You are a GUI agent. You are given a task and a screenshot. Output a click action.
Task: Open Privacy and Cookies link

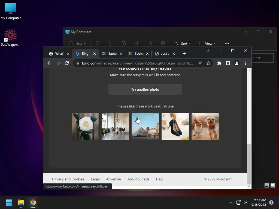[x=68, y=179]
